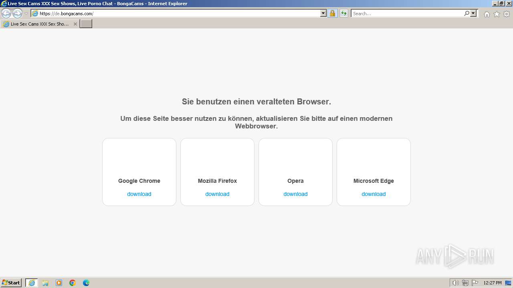Launch media player taskbar icon
This screenshot has height=288, width=513.
[59, 283]
